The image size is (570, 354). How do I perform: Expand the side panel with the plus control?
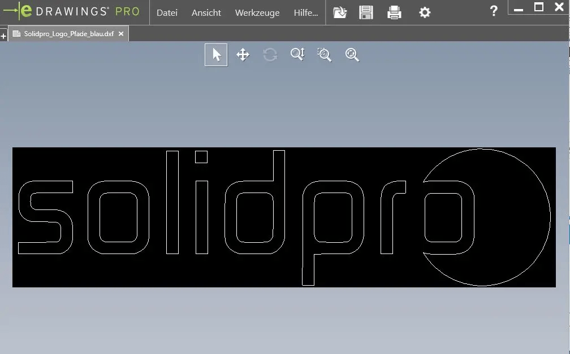pyautogui.click(x=3, y=35)
